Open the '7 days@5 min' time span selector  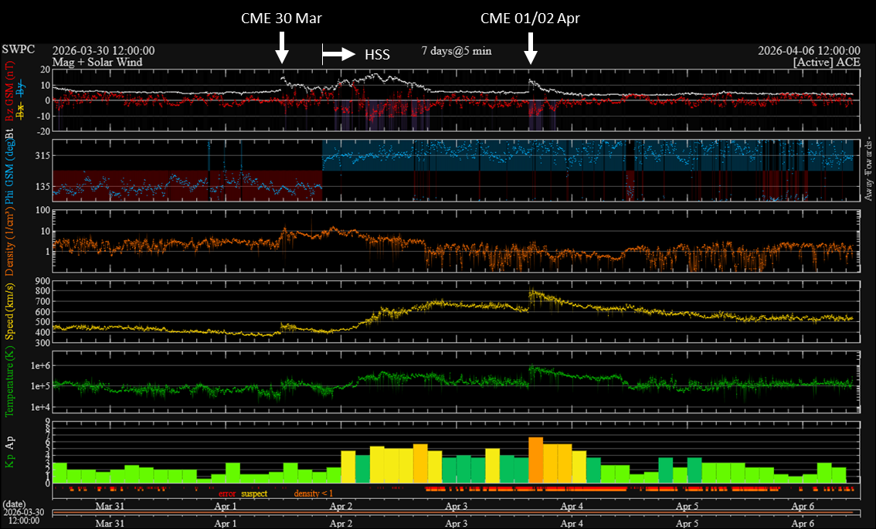coord(456,51)
